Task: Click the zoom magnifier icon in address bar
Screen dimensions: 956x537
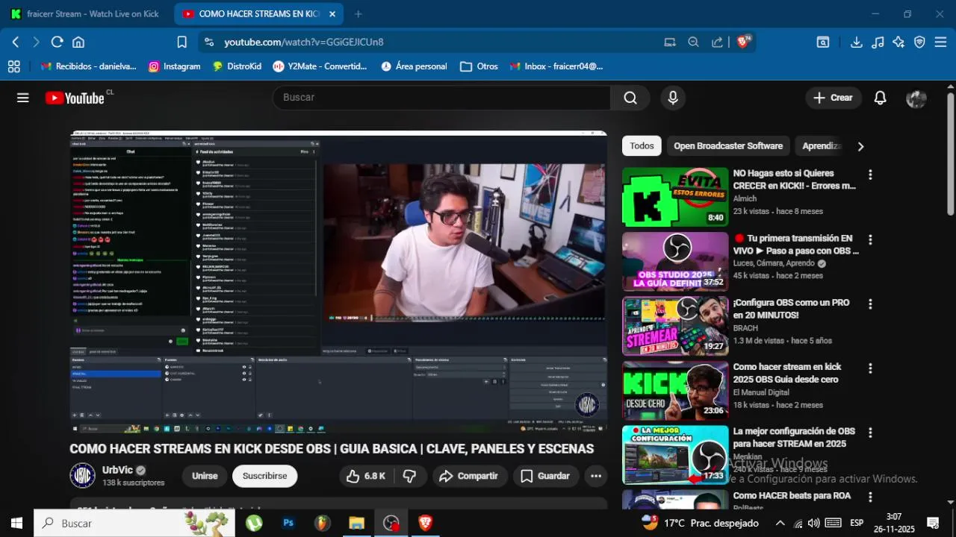Action: [693, 43]
